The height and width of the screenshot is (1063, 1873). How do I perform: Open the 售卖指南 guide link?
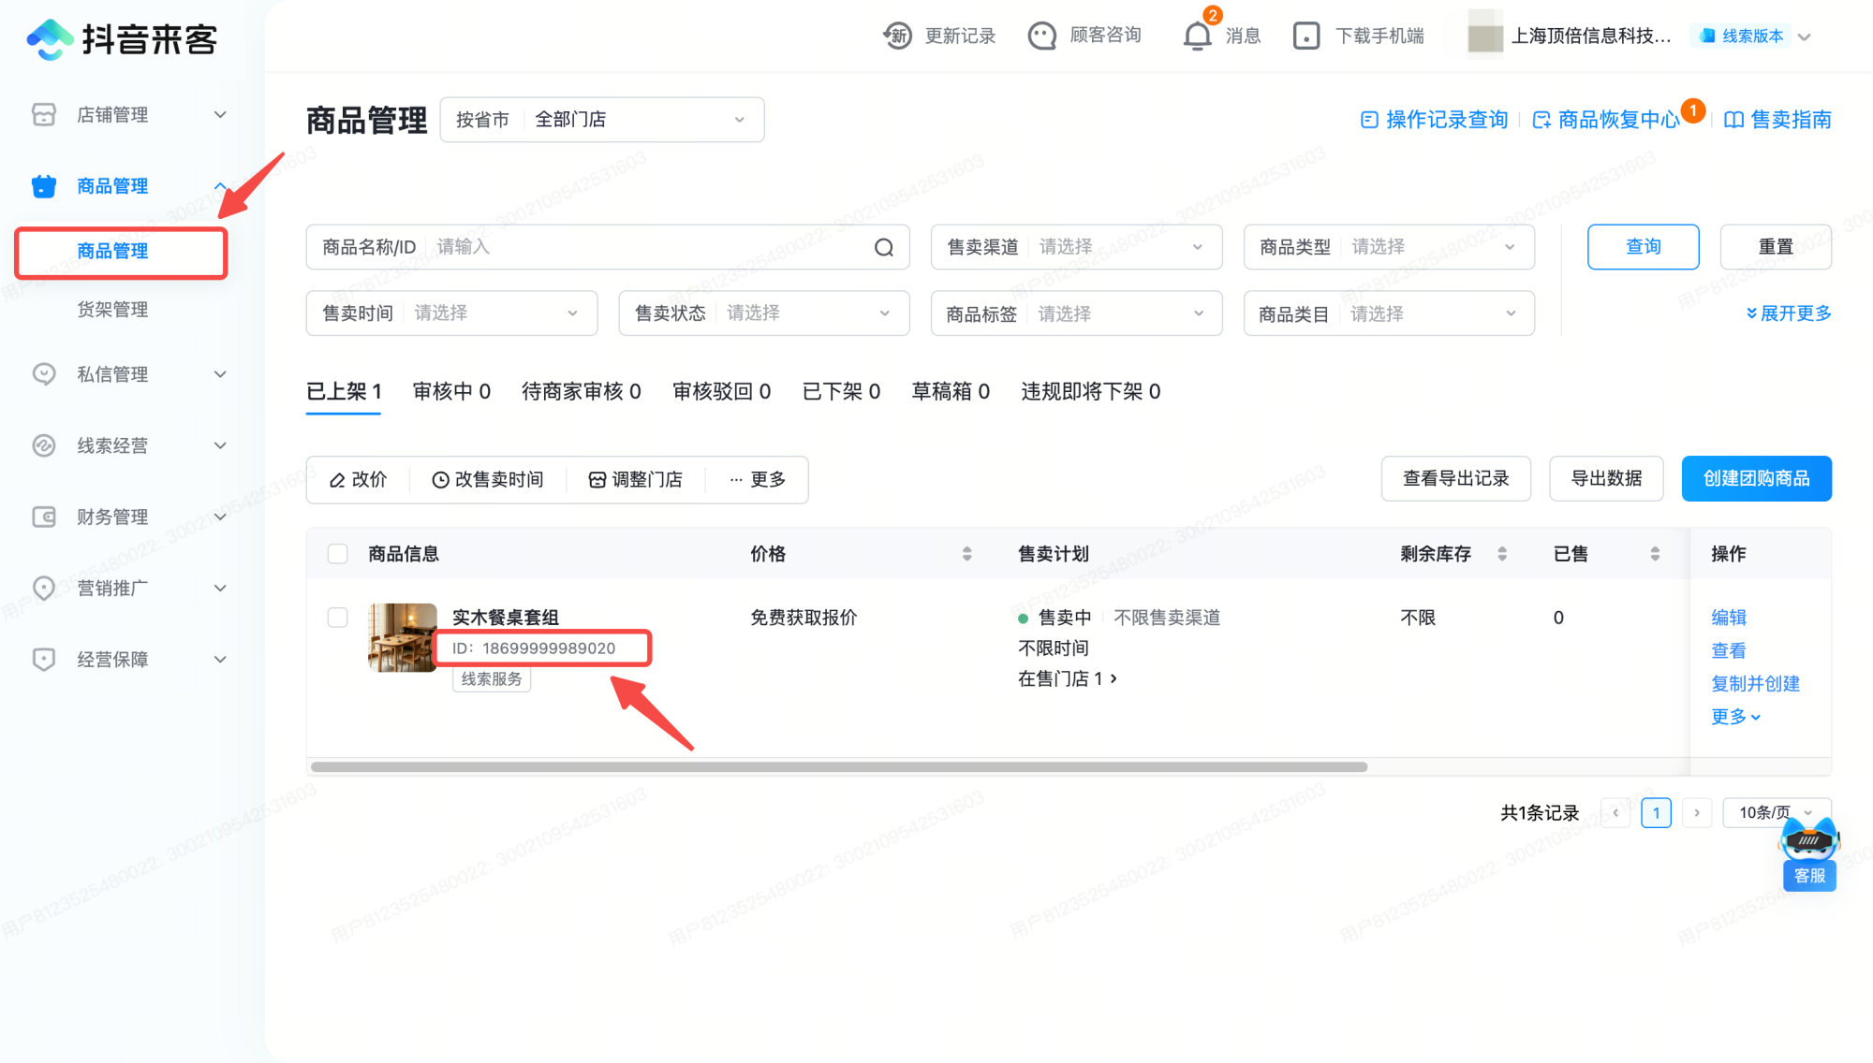(1777, 120)
